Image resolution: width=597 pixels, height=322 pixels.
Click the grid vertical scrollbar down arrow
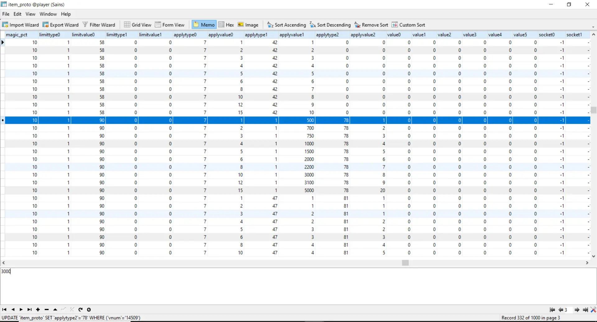(x=594, y=256)
